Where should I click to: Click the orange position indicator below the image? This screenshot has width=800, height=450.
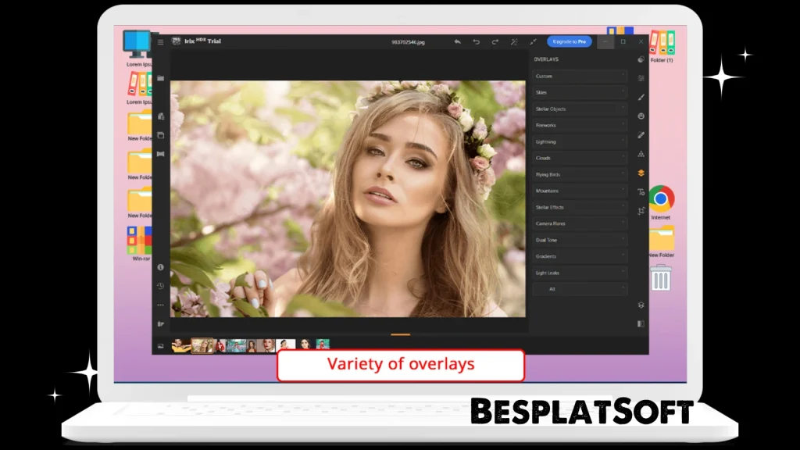coord(400,334)
